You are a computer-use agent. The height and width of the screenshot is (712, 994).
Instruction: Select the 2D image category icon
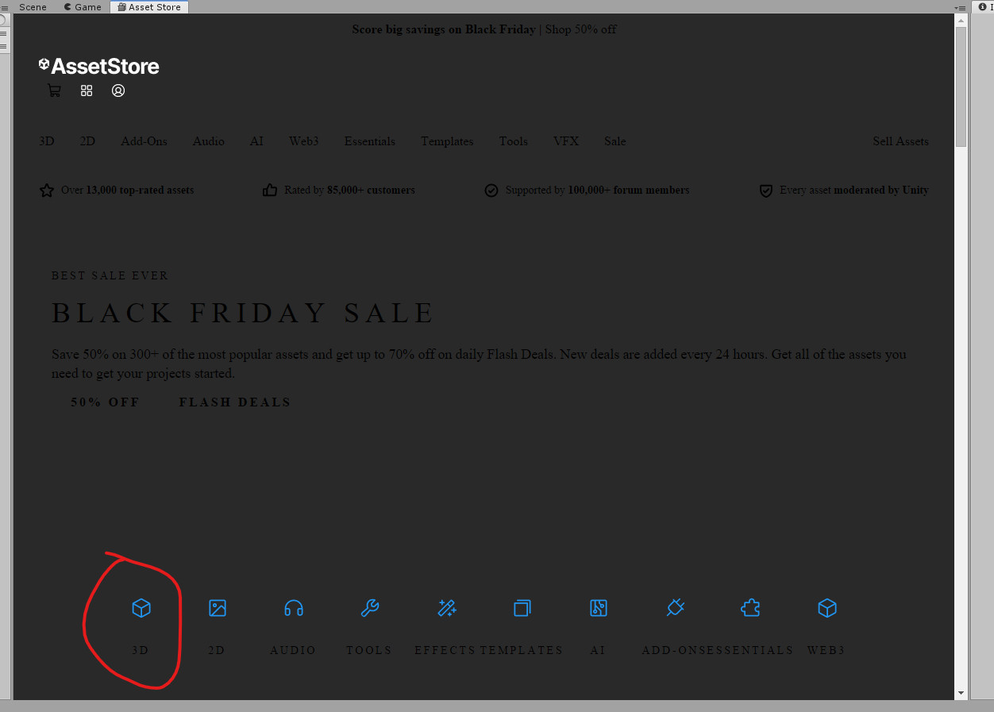218,608
